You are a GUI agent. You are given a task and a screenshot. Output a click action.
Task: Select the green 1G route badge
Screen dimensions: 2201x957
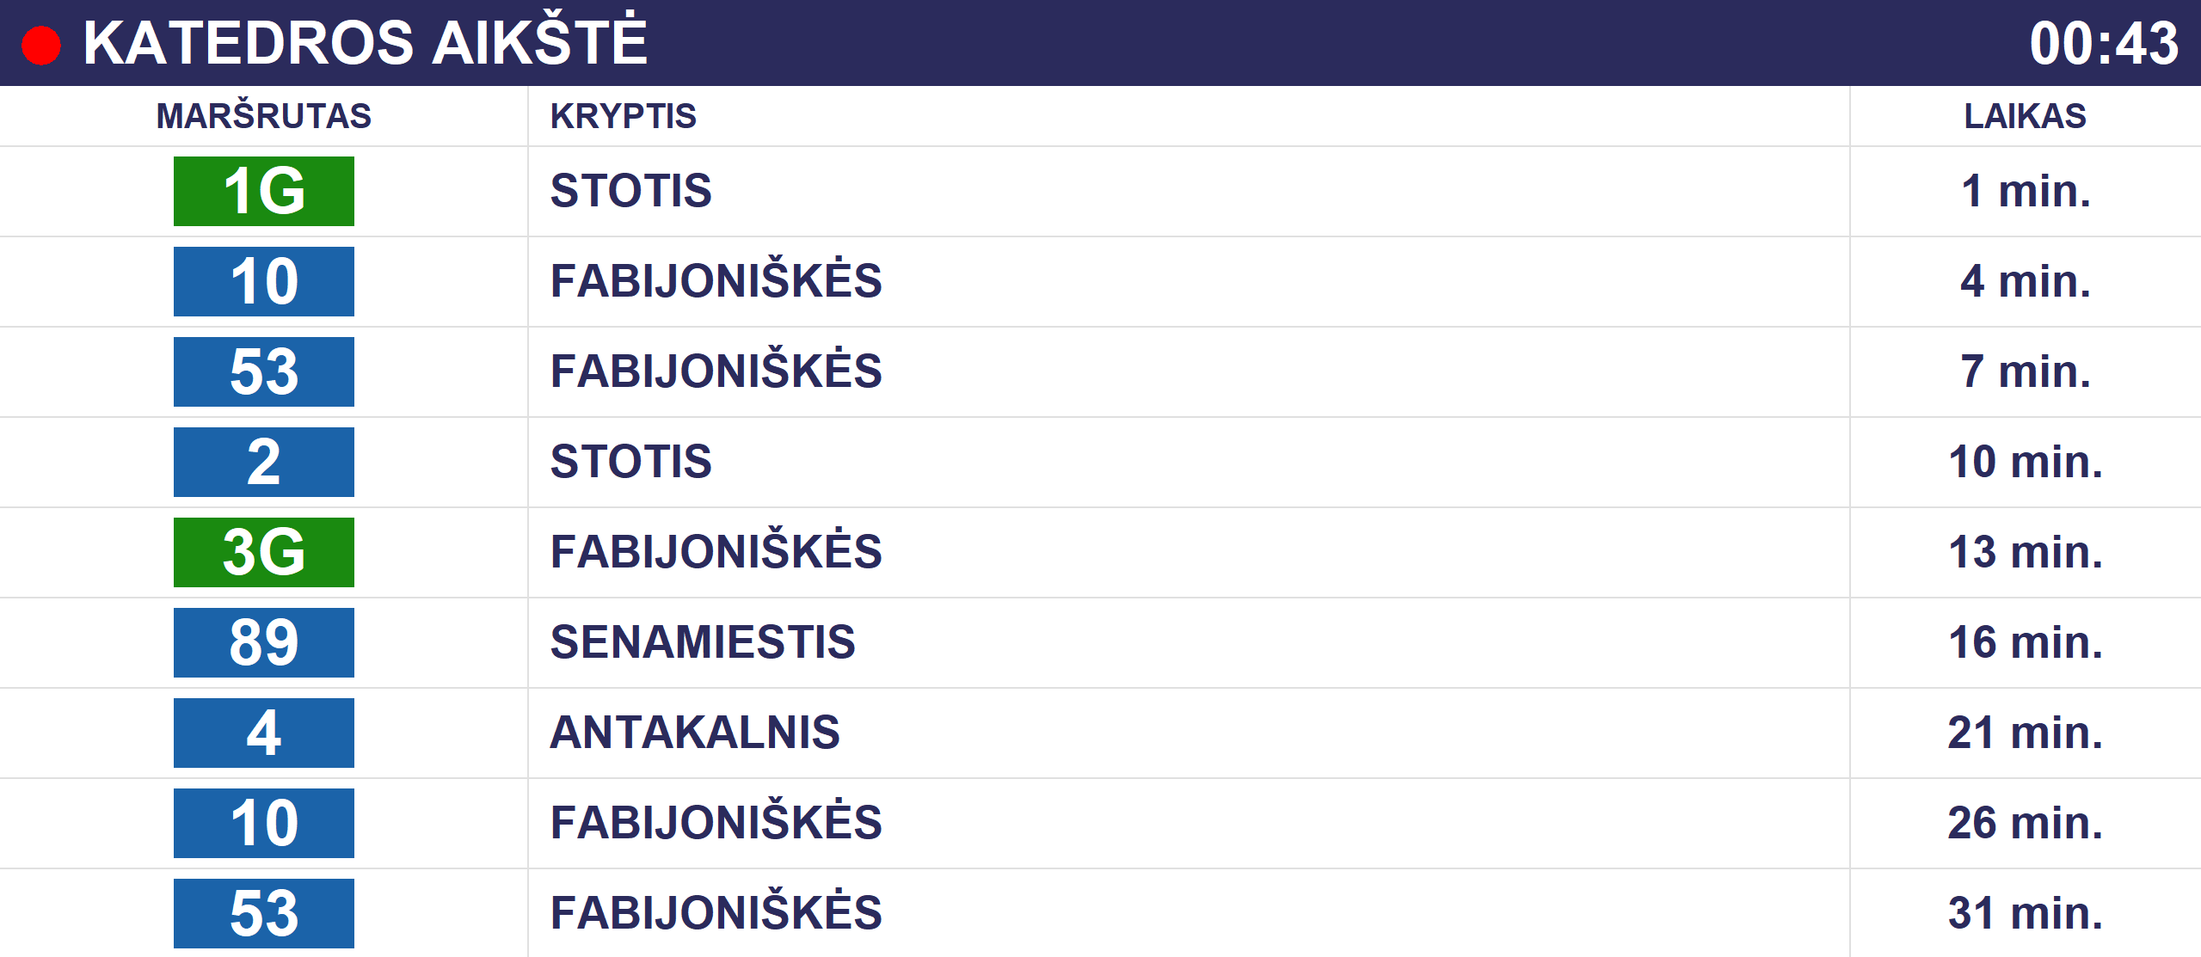[264, 191]
